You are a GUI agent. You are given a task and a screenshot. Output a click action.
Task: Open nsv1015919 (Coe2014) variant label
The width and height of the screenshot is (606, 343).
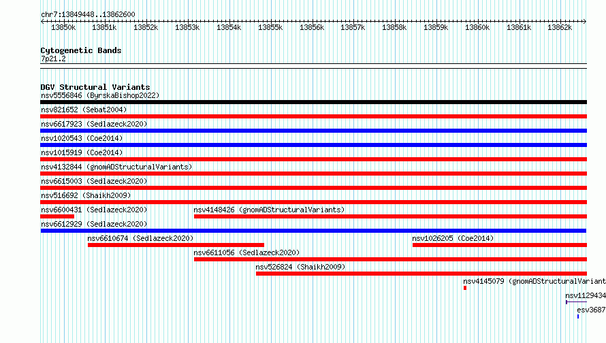coord(82,152)
